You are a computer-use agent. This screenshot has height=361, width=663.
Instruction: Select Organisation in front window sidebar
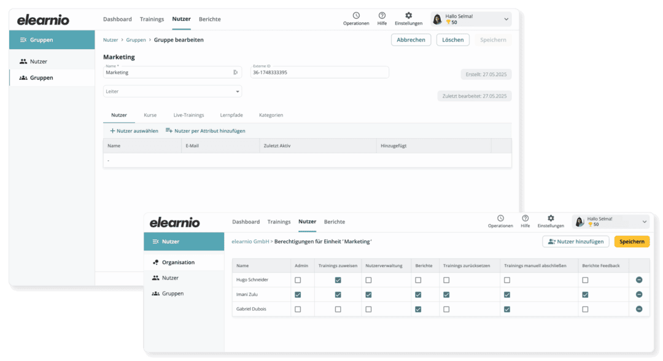pyautogui.click(x=184, y=263)
